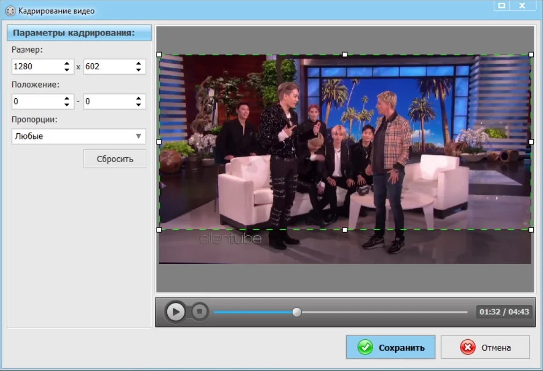Click the playback position slider knob

pos(296,312)
